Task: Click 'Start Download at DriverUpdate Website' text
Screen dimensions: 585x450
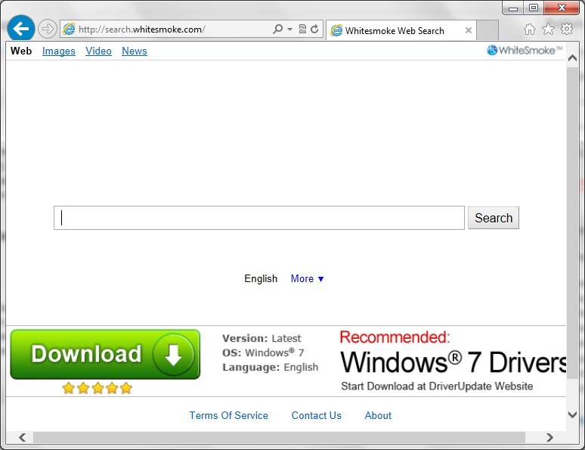Action: [x=437, y=386]
